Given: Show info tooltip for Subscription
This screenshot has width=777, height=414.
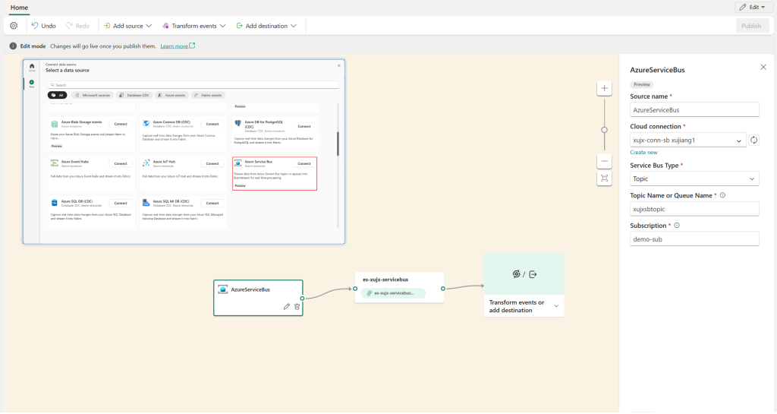Looking at the screenshot, I should coord(677,225).
